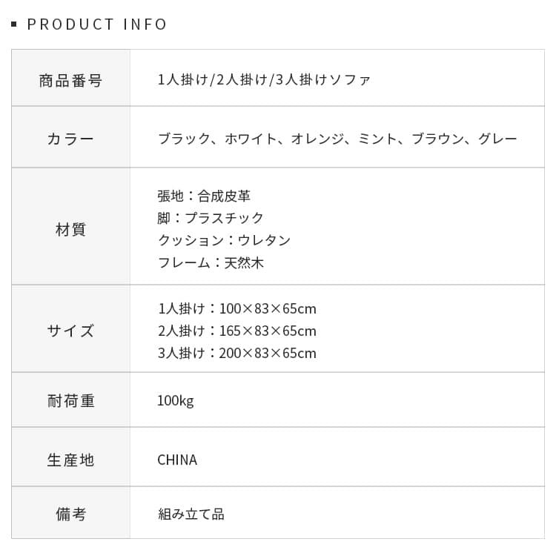Click the 張地：合成皮革 material line
556x556 pixels.
coord(204,196)
